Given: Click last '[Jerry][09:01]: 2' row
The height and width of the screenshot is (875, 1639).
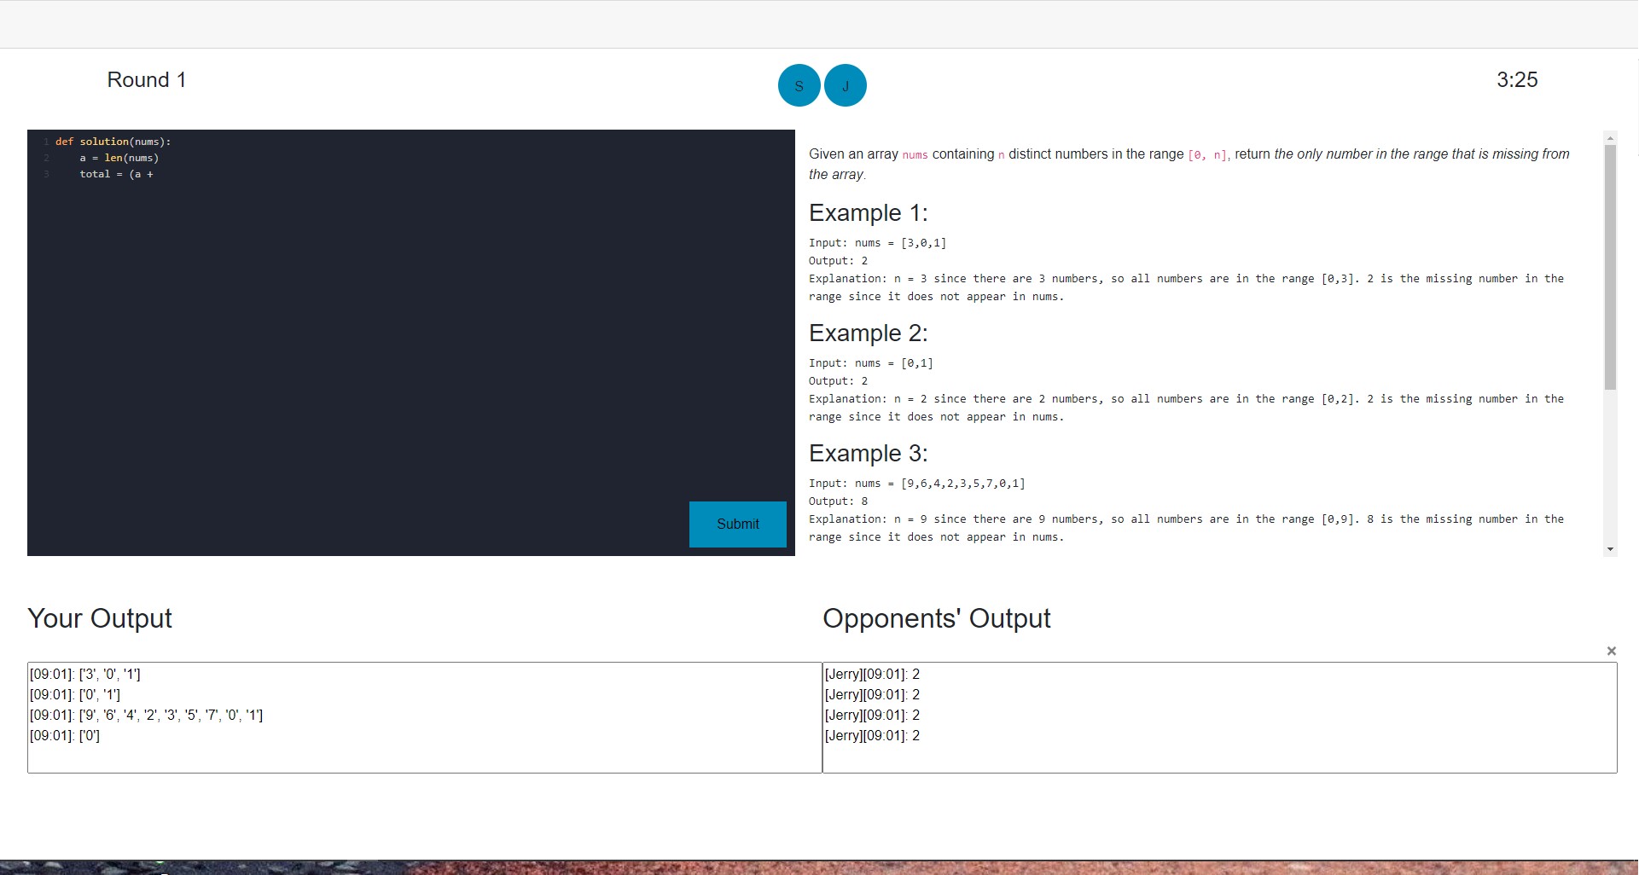Looking at the screenshot, I should pyautogui.click(x=872, y=735).
